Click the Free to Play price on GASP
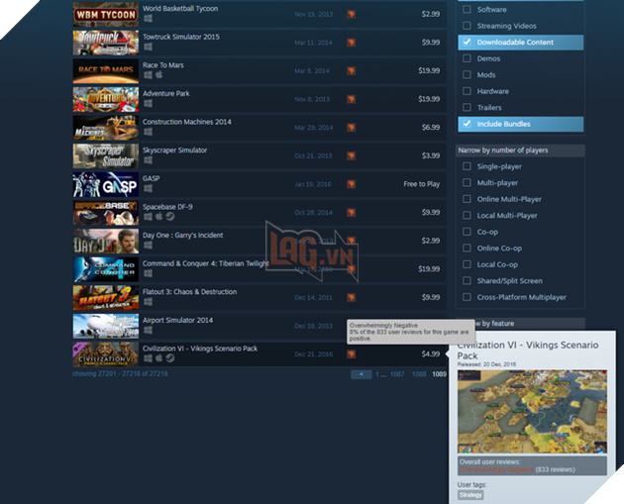 tap(421, 184)
